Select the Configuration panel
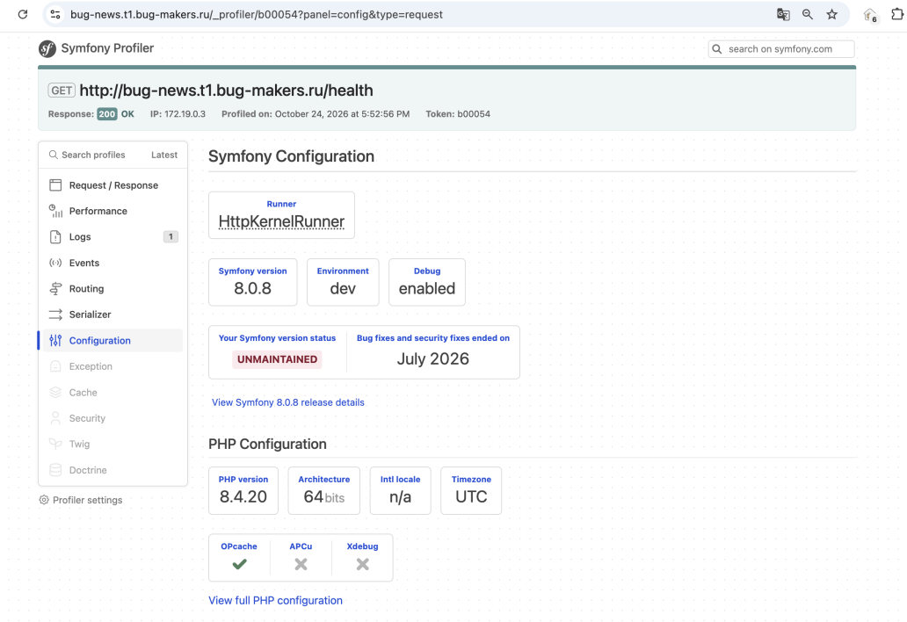 pos(112,341)
